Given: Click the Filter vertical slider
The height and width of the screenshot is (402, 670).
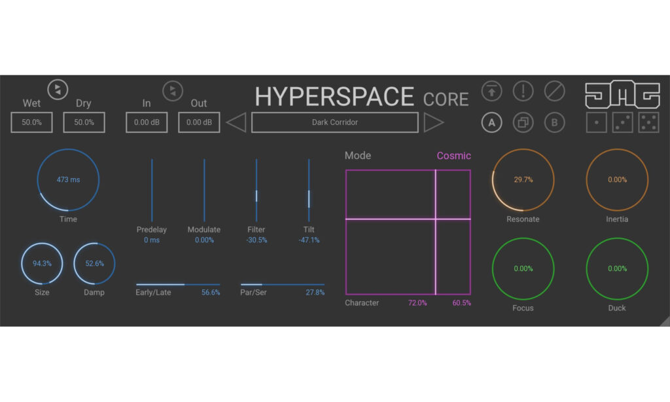Looking at the screenshot, I should click(x=256, y=191).
